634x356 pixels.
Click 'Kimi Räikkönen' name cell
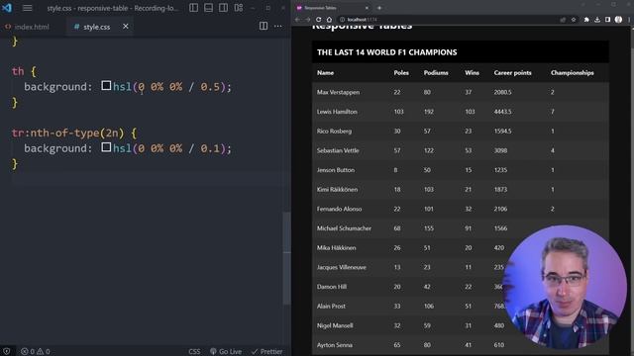pos(337,189)
